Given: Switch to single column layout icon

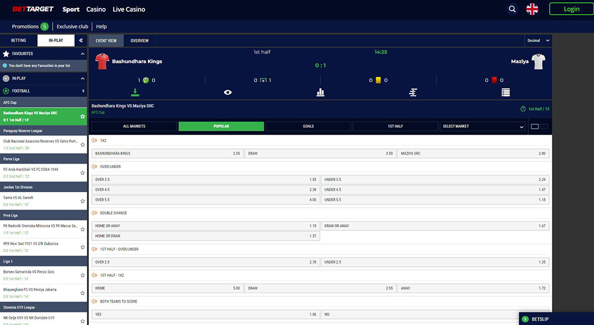Looking at the screenshot, I should [x=535, y=127].
